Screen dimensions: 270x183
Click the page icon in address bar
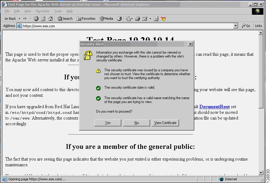coord(20,26)
